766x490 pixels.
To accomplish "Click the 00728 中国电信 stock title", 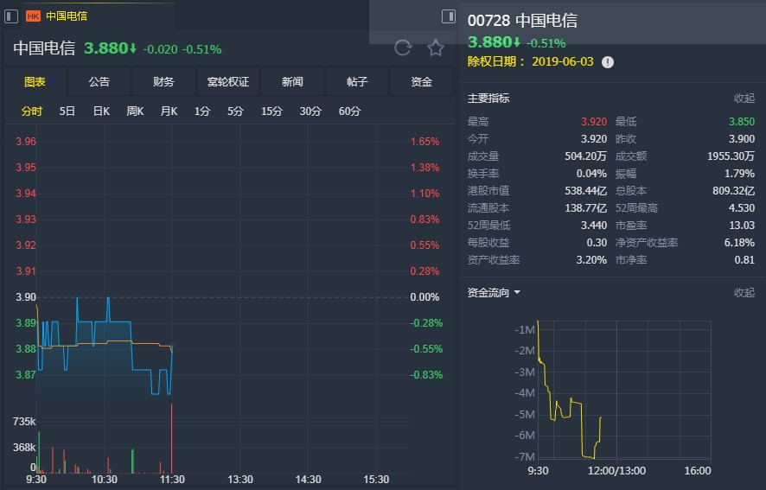I will click(522, 21).
